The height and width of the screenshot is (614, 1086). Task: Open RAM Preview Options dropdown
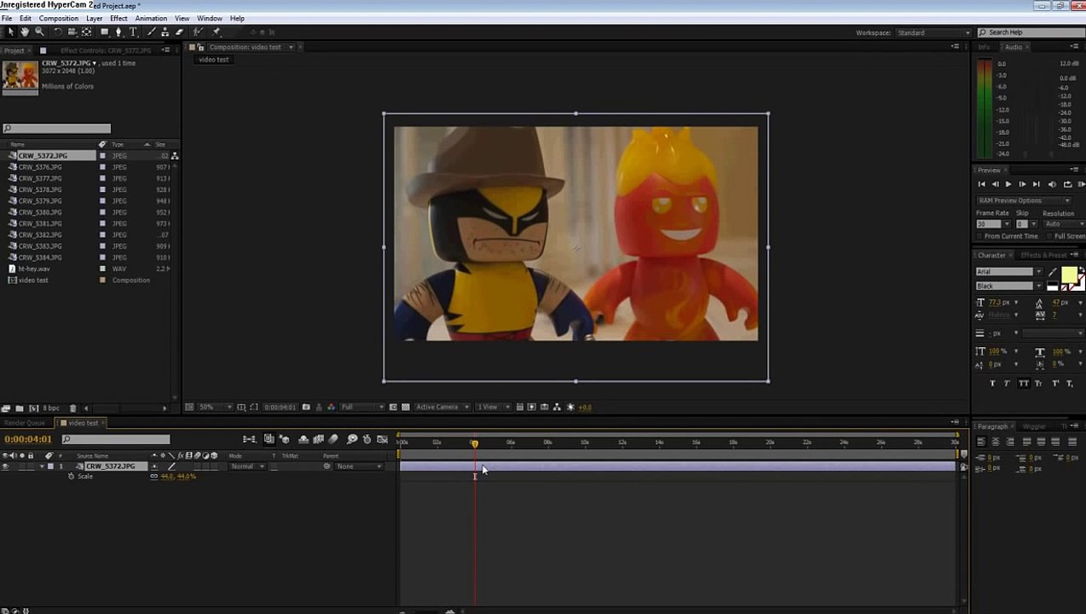tap(1024, 200)
